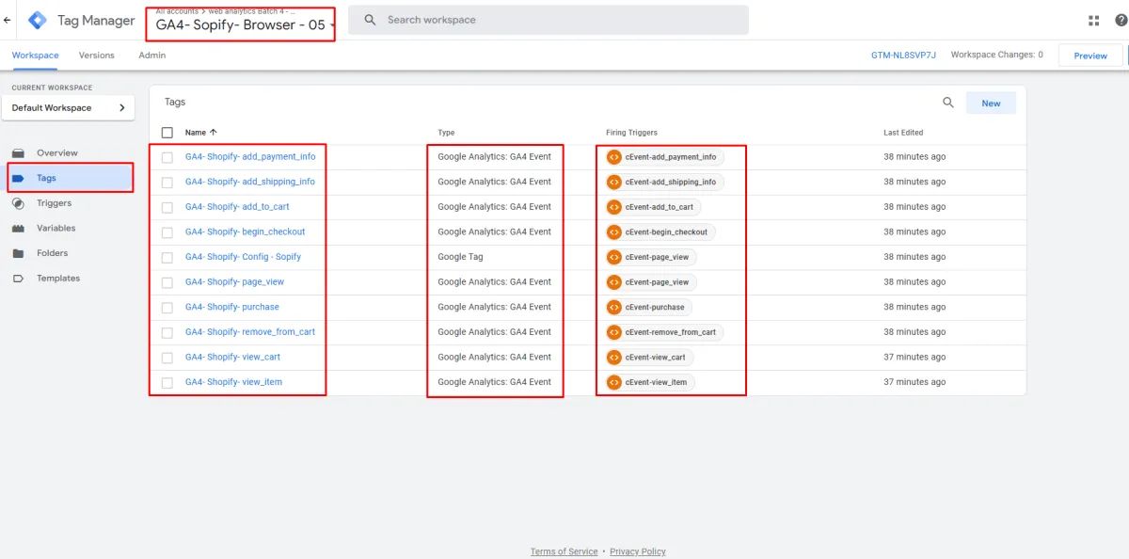Click the Tag Manager logo icon

(x=38, y=20)
